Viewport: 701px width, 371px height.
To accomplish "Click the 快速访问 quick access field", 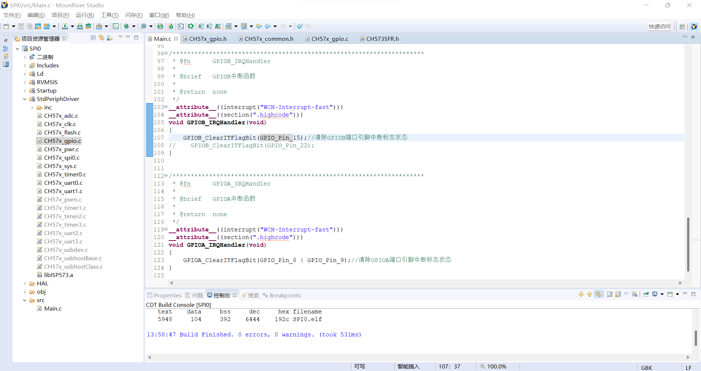I will pos(660,26).
